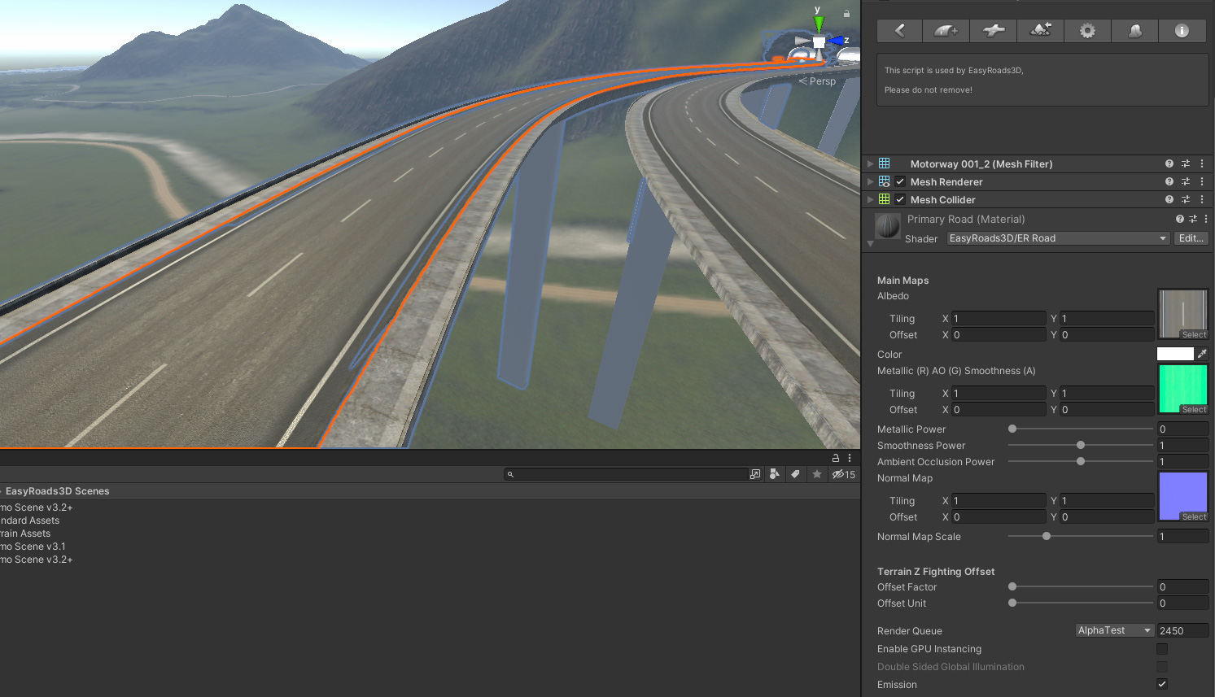The image size is (1215, 697).
Task: Open the EasyRoads3D add new road tool
Action: (x=946, y=30)
